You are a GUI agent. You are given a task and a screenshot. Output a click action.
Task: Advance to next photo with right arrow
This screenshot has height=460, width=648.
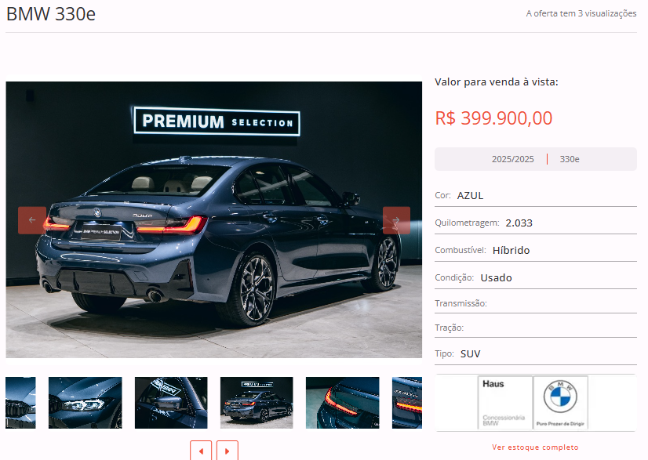pos(396,220)
